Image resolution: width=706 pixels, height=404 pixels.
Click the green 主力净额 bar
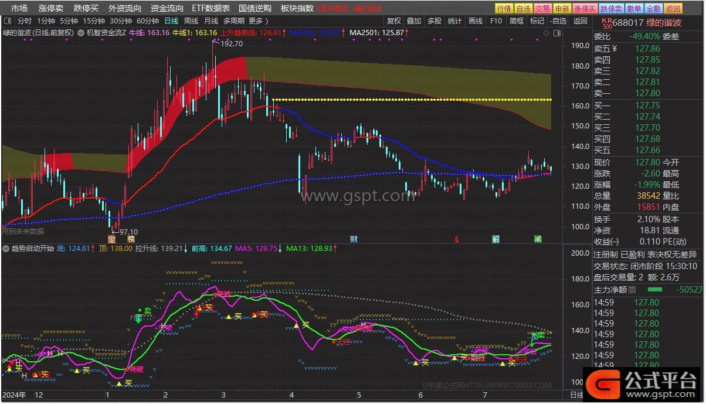655,290
